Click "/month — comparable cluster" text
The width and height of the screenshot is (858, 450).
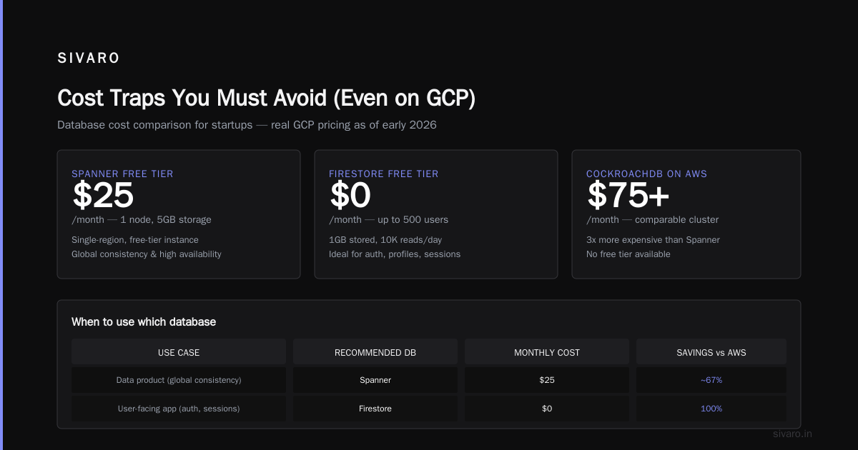pyautogui.click(x=653, y=220)
